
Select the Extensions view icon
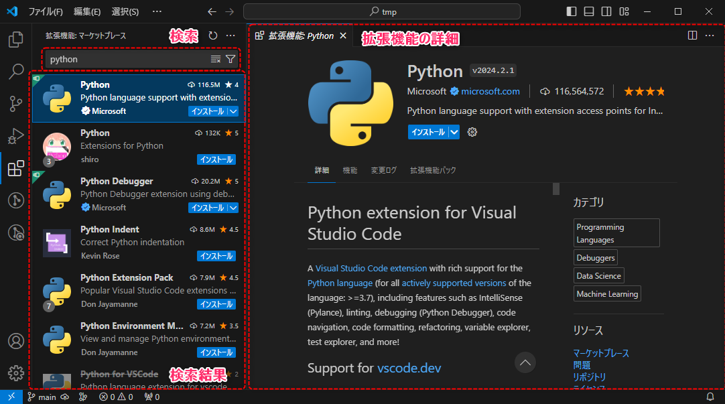click(x=15, y=168)
